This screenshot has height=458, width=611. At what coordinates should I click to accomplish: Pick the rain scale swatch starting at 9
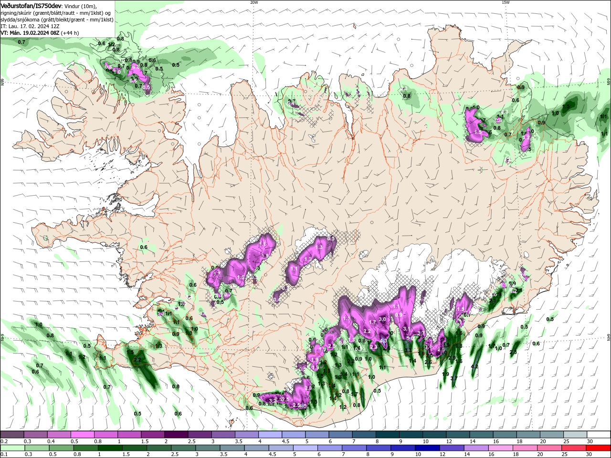[403, 448]
